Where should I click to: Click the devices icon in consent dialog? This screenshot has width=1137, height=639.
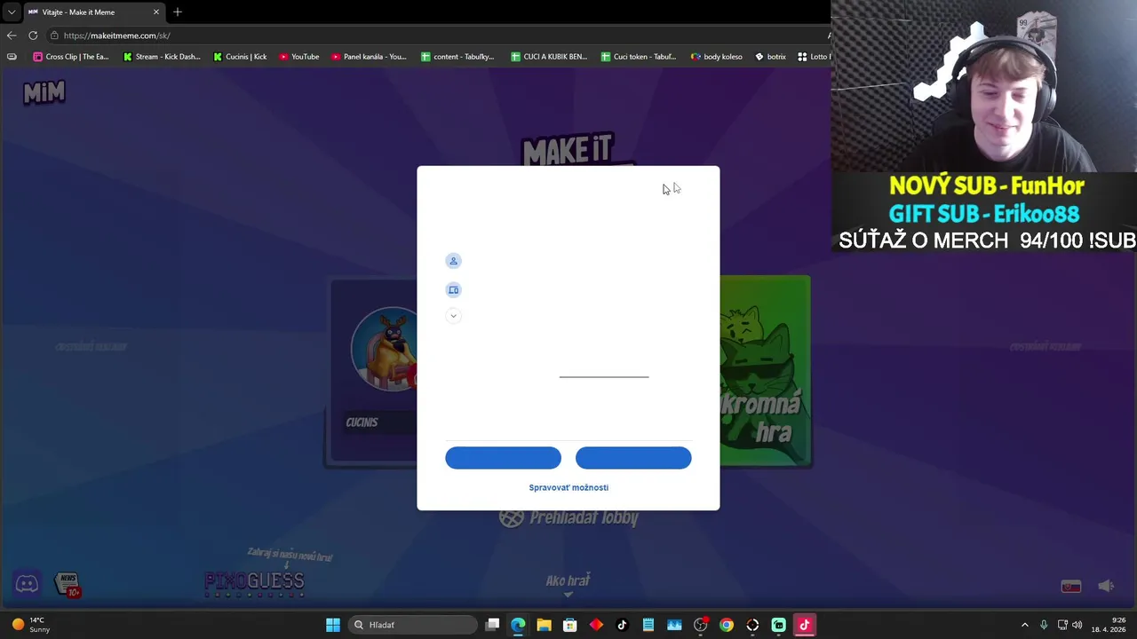[453, 290]
